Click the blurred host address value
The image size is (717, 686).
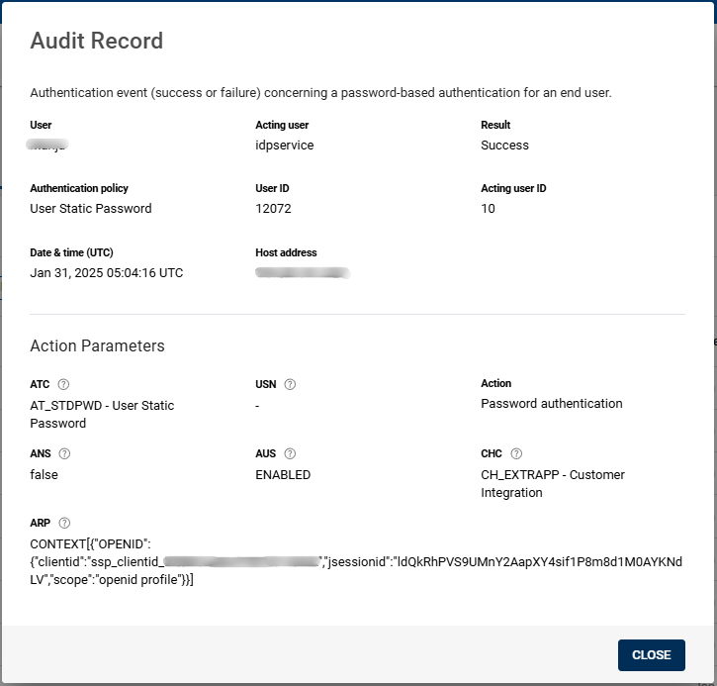point(303,272)
